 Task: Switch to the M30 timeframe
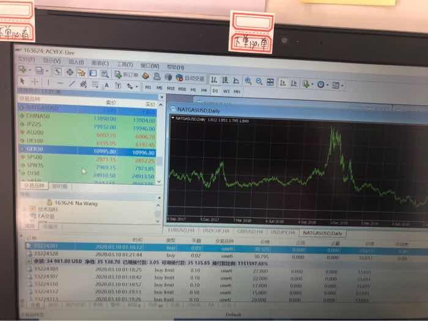coord(182,89)
